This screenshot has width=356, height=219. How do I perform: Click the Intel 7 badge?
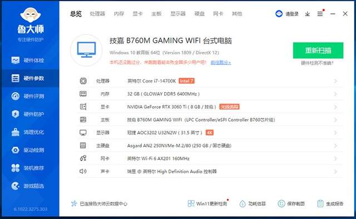click(187, 81)
